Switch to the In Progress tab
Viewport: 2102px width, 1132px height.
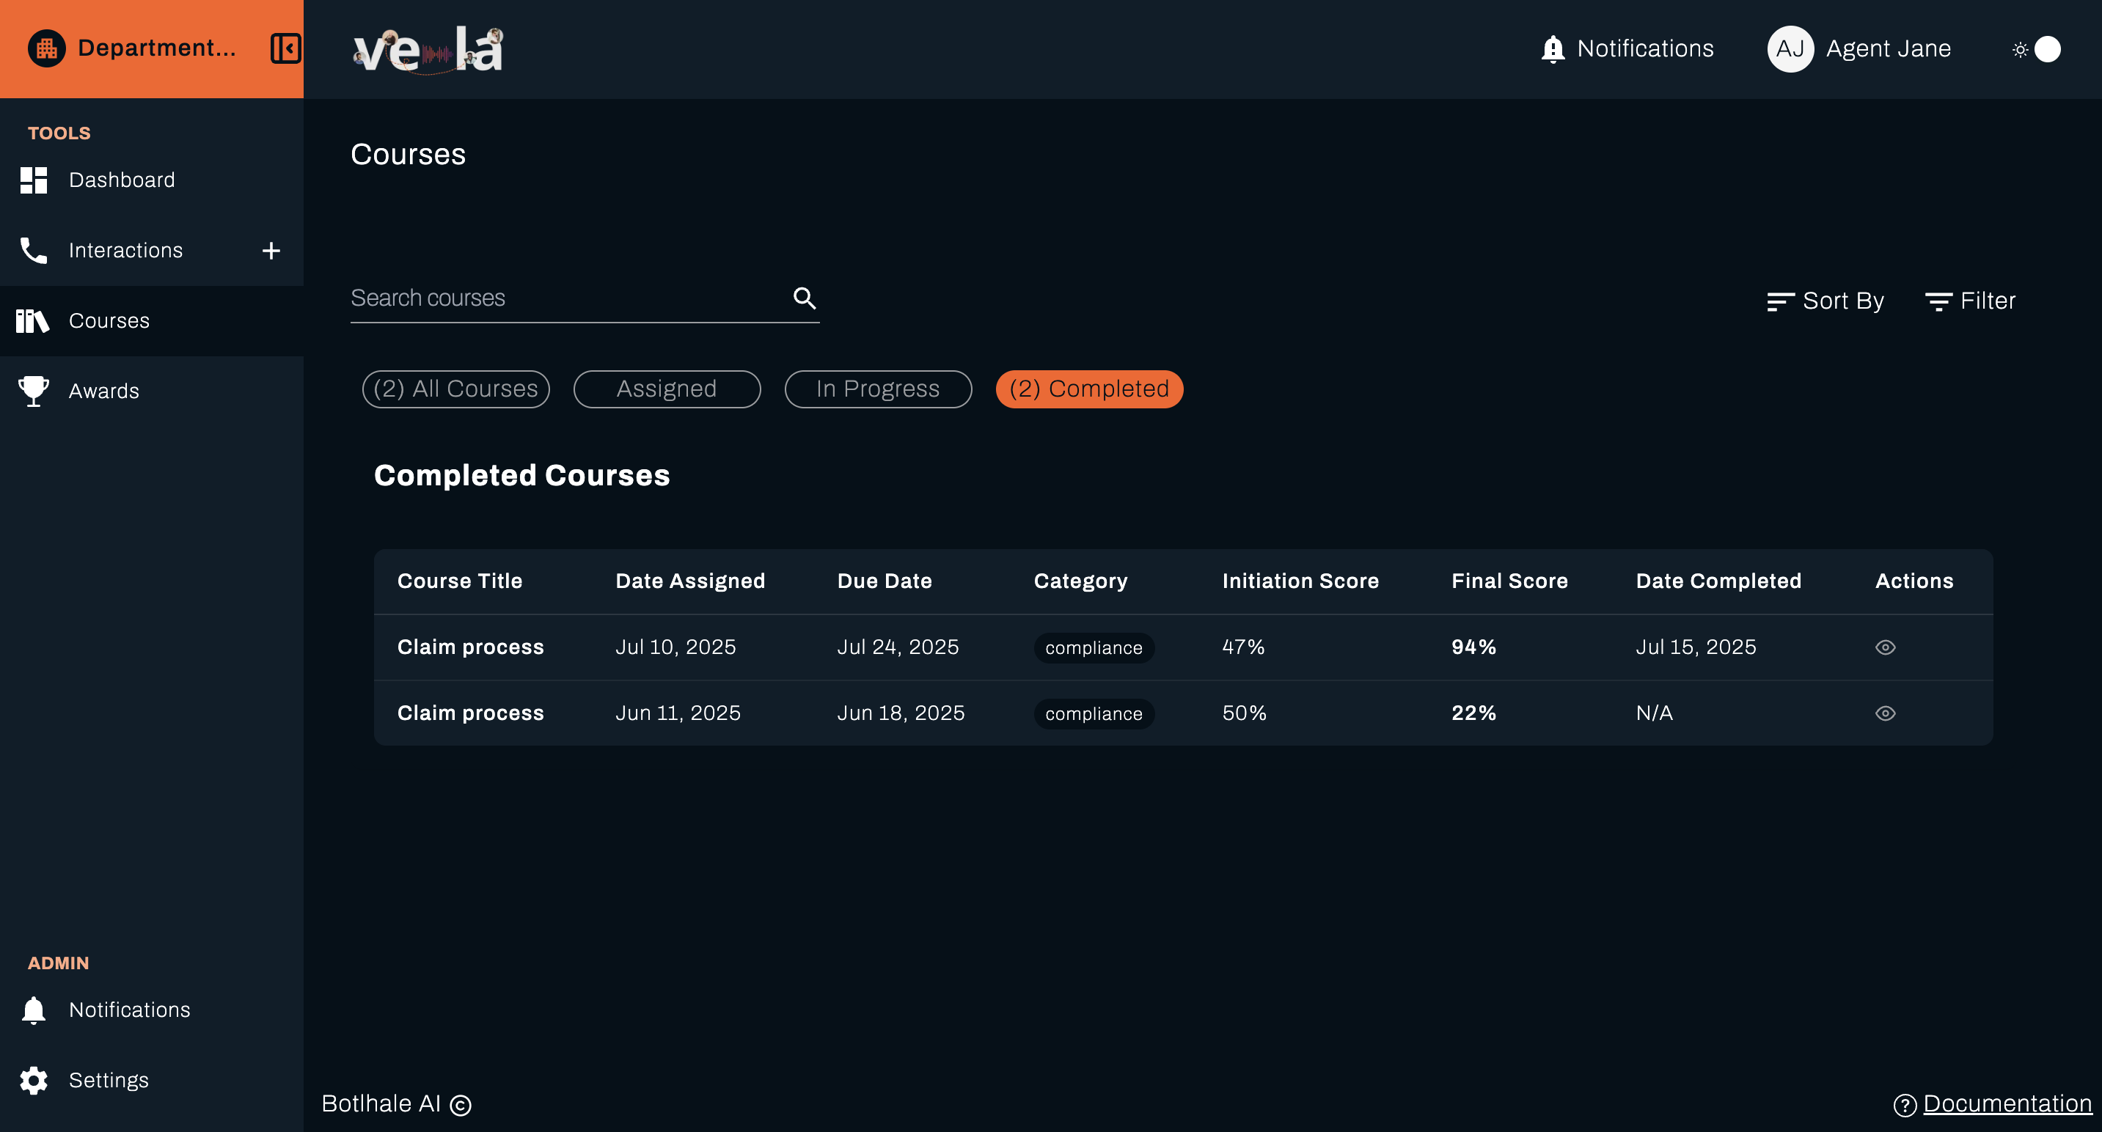coord(878,389)
